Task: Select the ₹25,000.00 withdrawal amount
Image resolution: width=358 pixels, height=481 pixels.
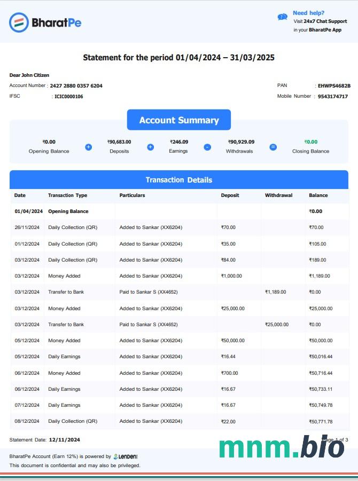Action: (277, 325)
